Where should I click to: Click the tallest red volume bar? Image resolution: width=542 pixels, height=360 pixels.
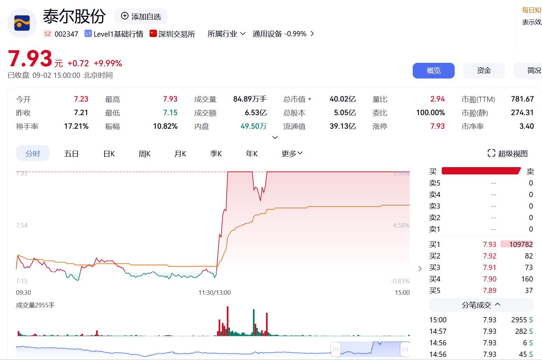(x=227, y=321)
